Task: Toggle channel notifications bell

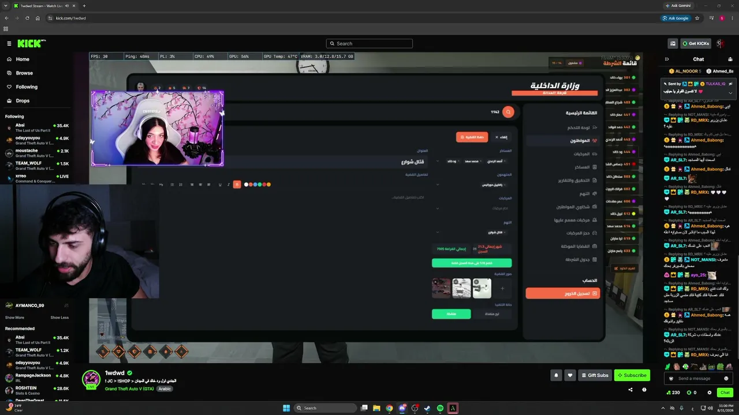Action: pos(556,375)
